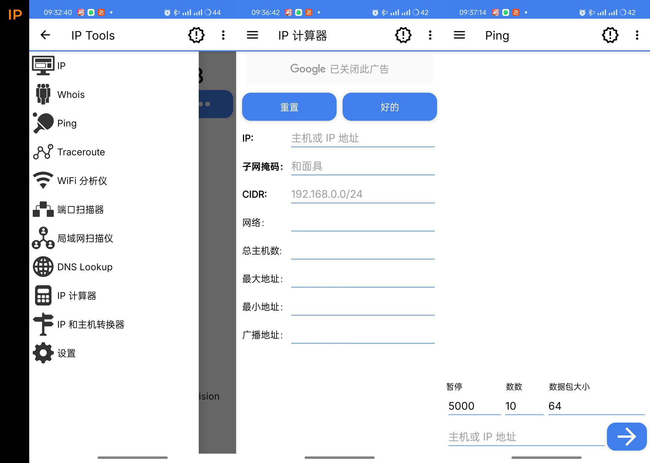Open the IP 和主机转换器 signpost icon
The width and height of the screenshot is (650, 463).
point(43,324)
